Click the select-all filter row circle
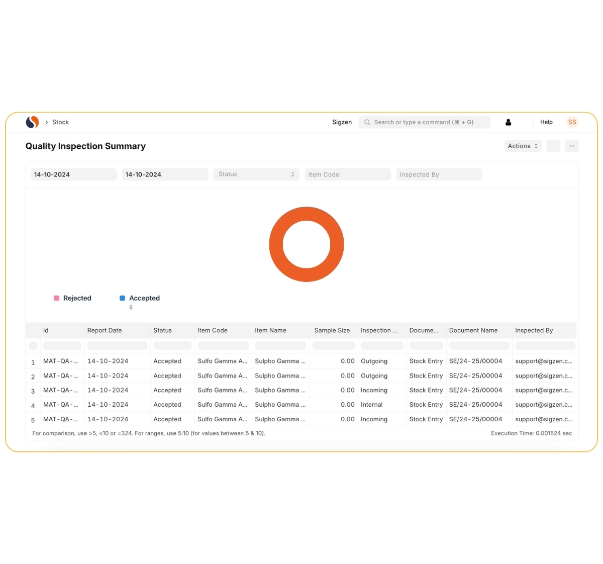Screen dimensions: 603x564 tap(33, 345)
